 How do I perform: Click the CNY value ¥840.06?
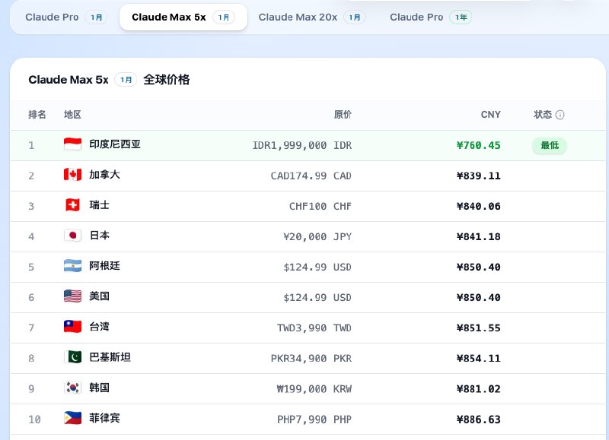pyautogui.click(x=479, y=206)
